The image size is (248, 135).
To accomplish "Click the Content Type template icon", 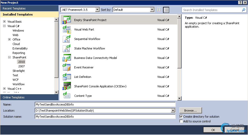I will tap(67, 95).
